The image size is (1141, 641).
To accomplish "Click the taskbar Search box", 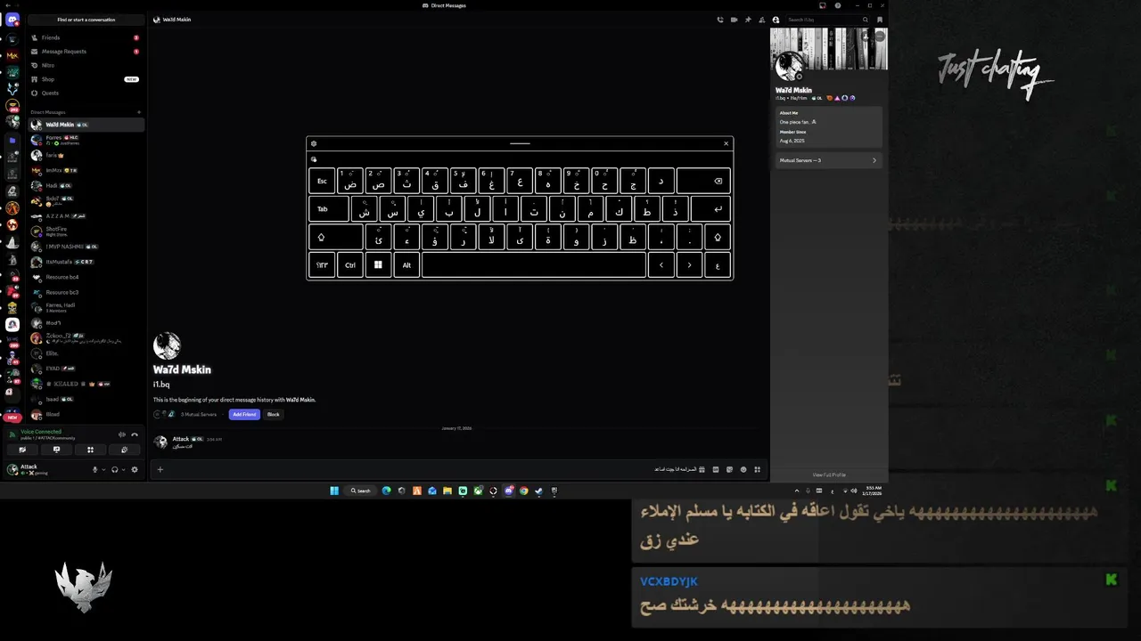I will (360, 491).
